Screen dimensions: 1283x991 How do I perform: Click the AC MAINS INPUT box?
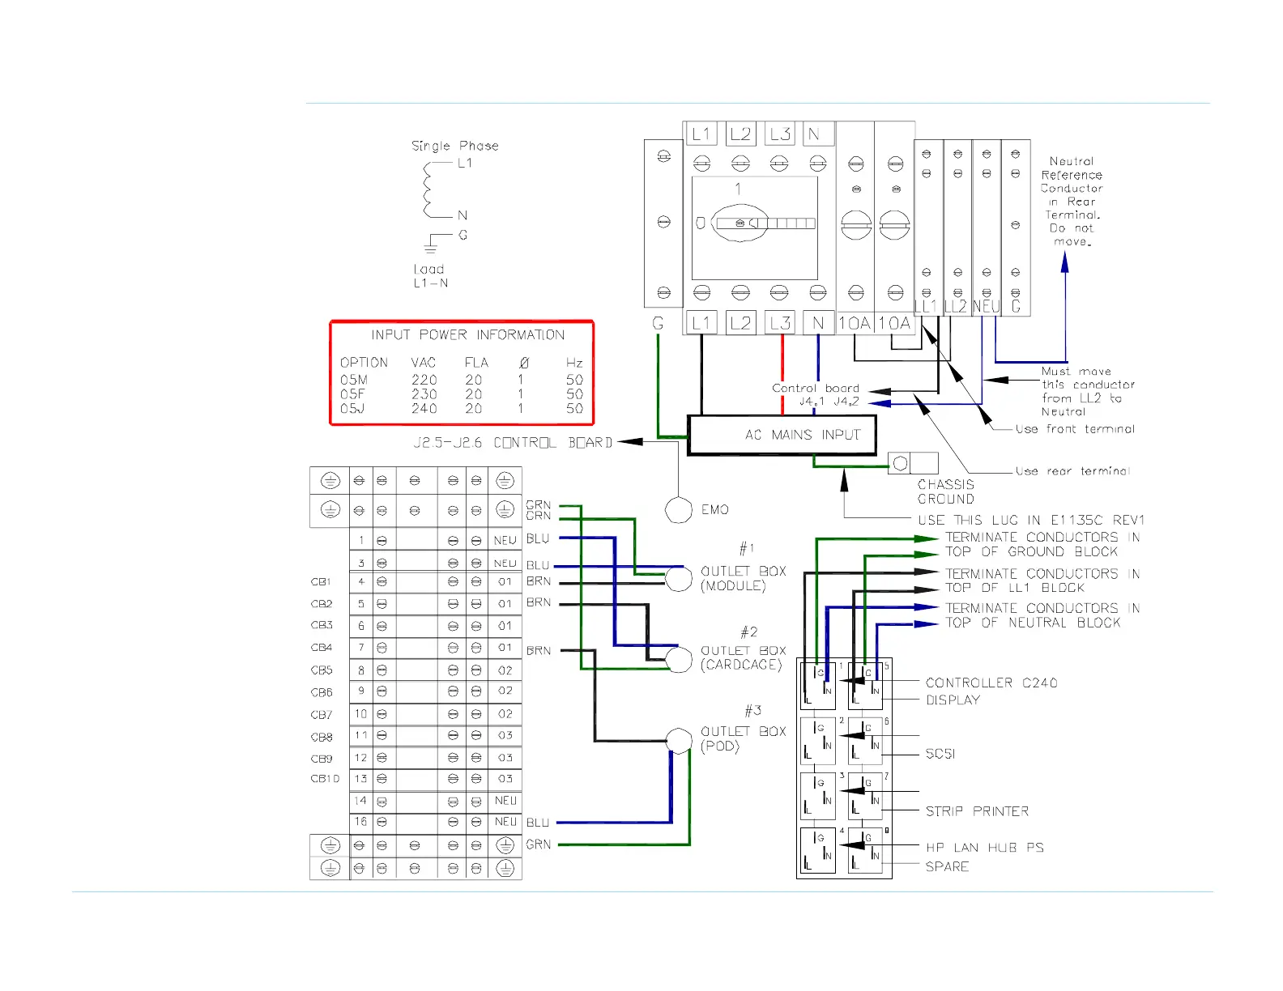click(x=782, y=435)
